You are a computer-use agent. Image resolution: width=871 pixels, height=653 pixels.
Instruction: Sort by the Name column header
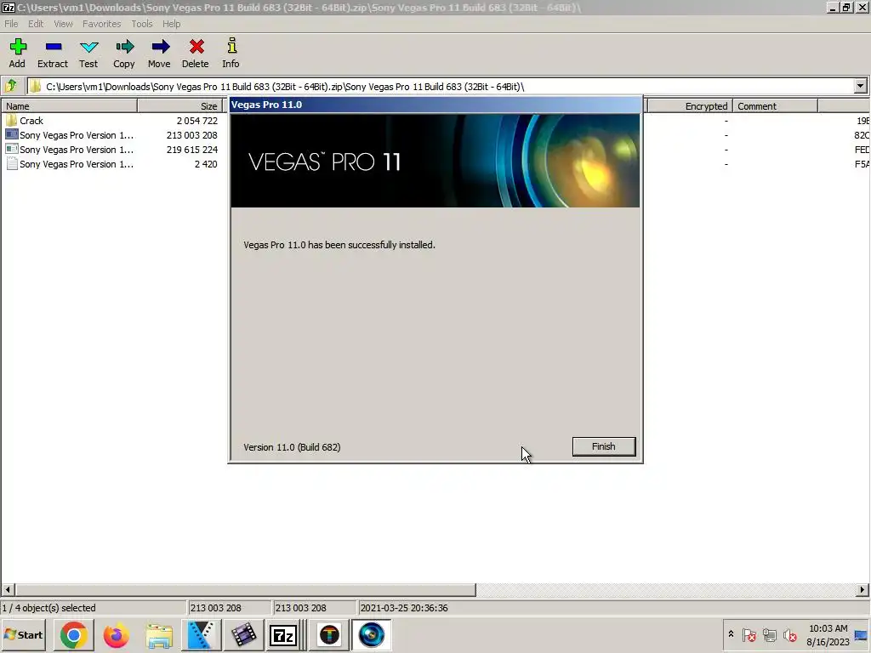70,106
